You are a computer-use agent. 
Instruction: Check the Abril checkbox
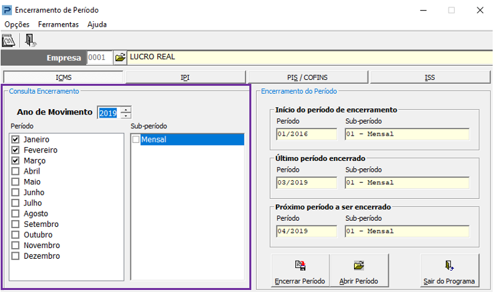click(15, 171)
